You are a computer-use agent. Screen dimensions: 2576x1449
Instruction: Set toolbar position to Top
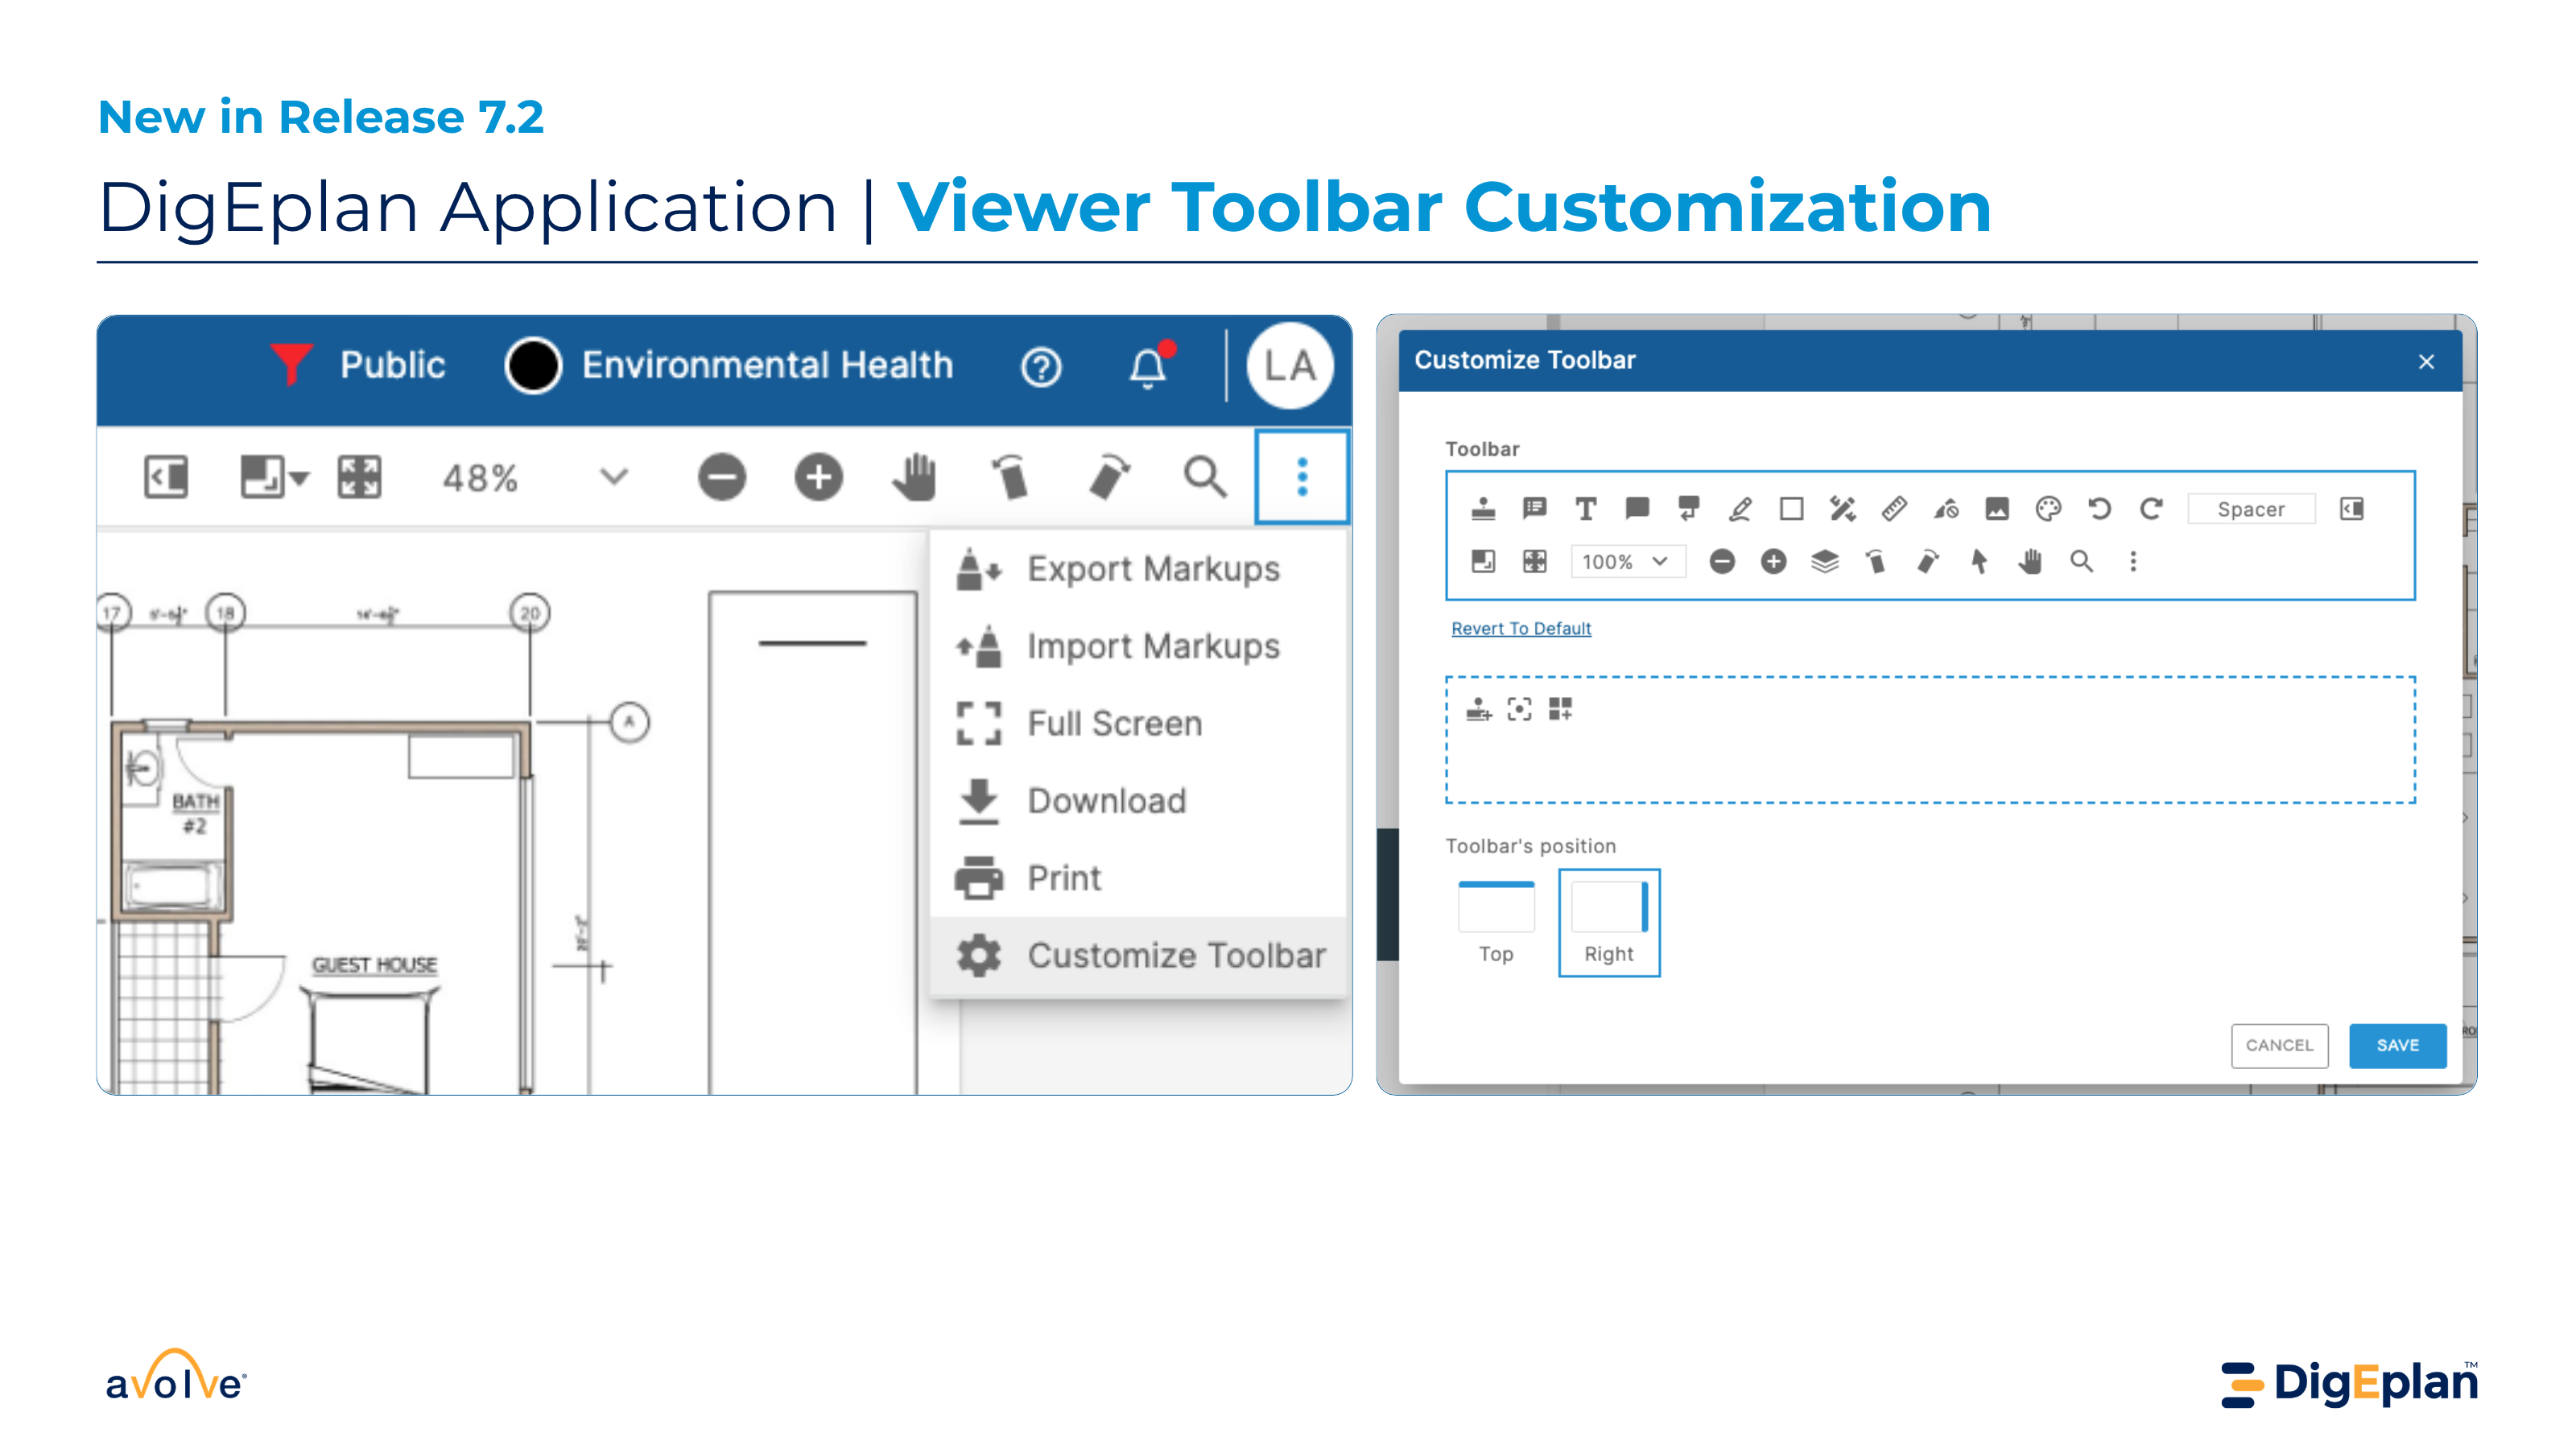(x=1496, y=922)
